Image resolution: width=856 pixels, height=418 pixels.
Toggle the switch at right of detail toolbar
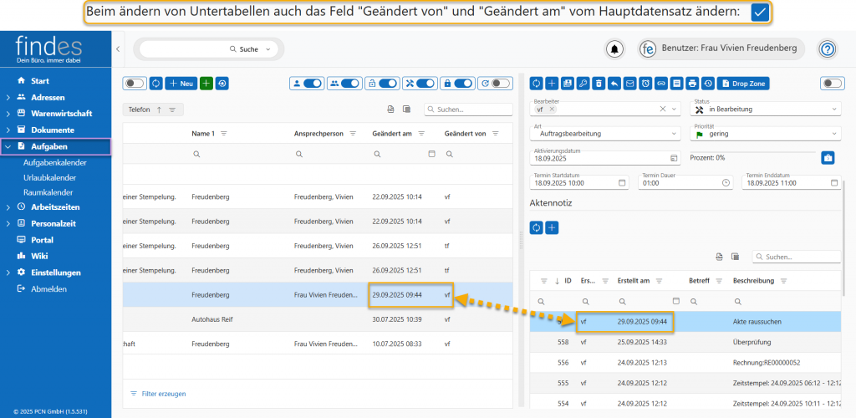tap(832, 83)
